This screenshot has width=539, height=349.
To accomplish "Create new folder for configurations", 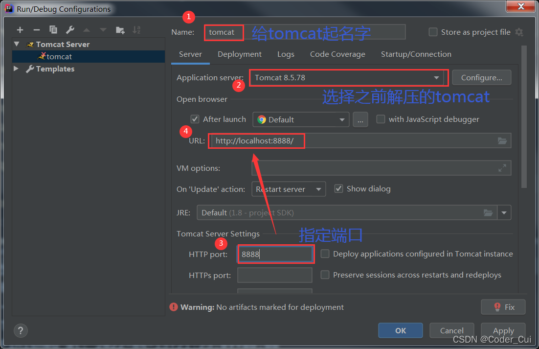I will click(x=120, y=30).
